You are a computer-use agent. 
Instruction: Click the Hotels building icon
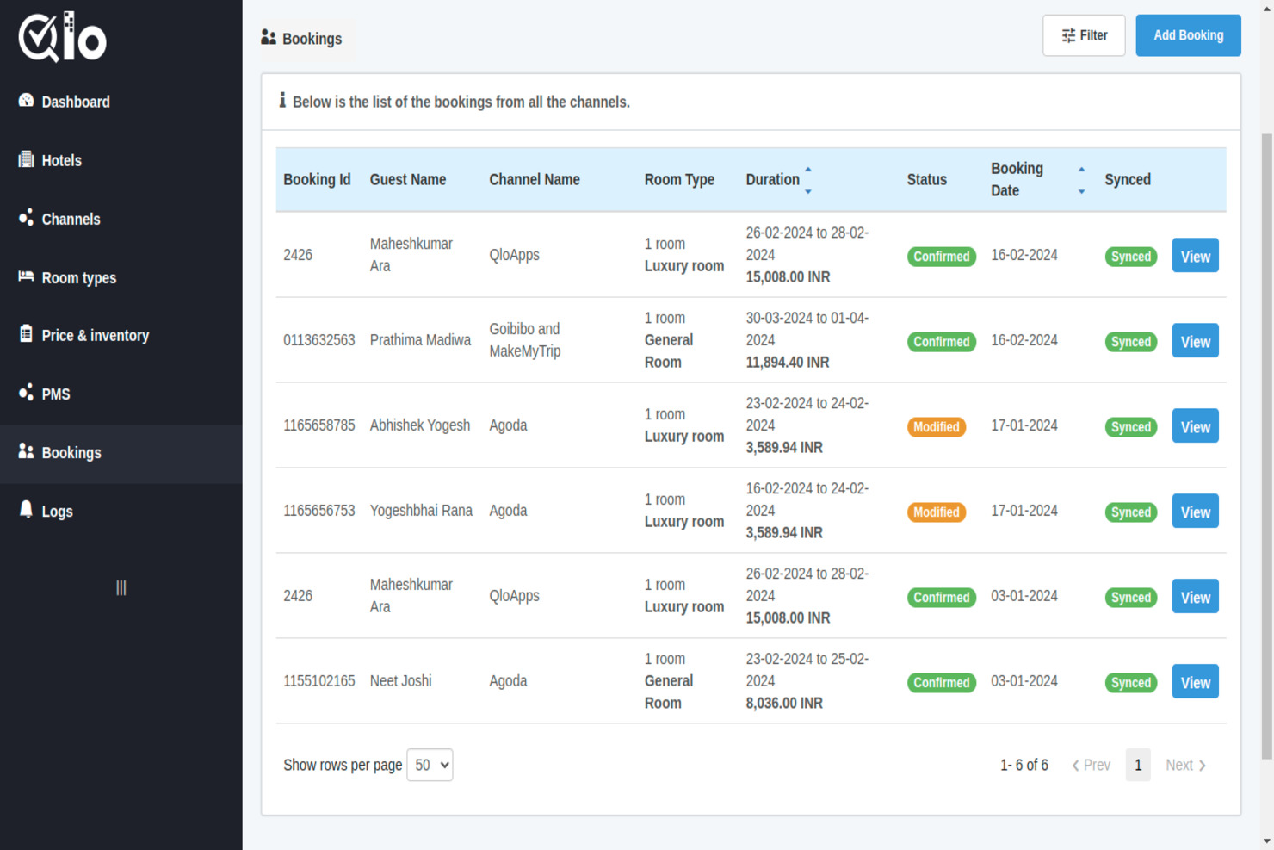(x=26, y=159)
